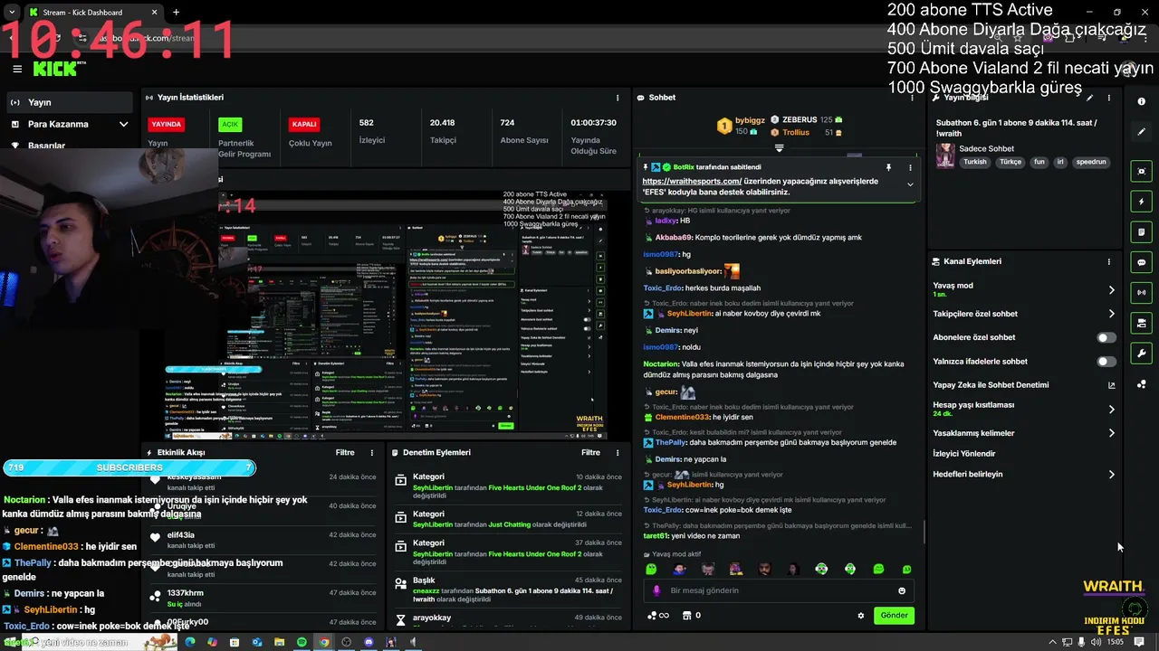Open the pinned message kebab menu
The image size is (1159, 651).
pos(910,167)
